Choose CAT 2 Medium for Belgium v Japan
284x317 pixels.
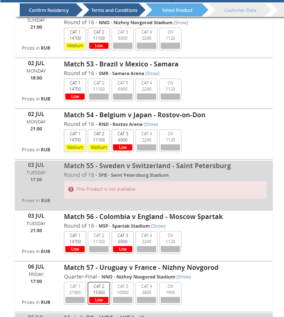point(99,141)
